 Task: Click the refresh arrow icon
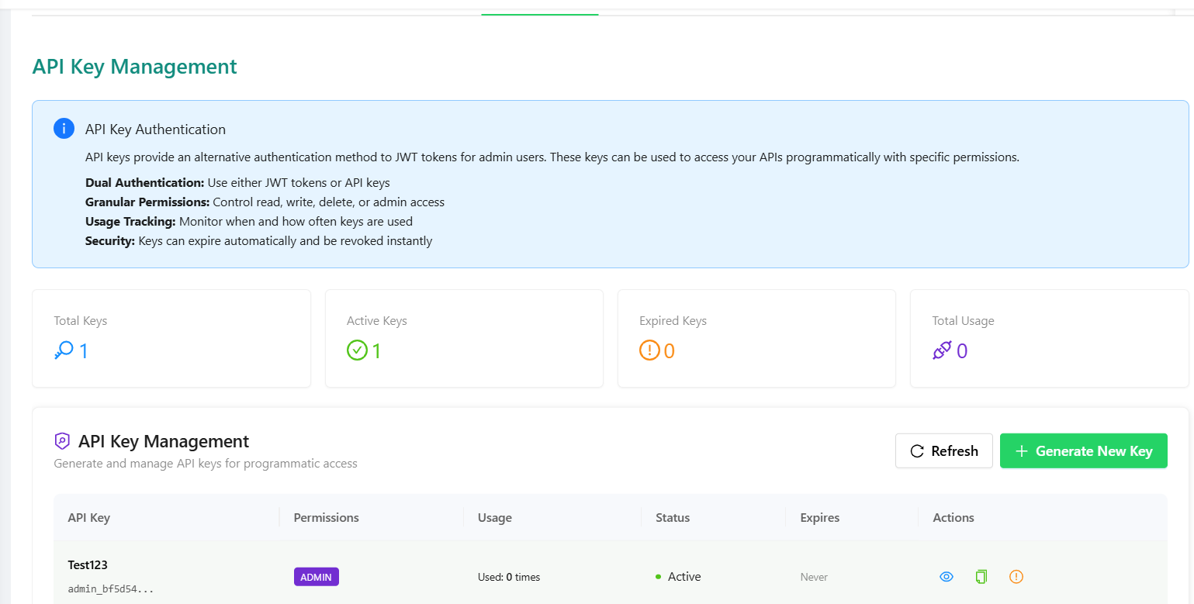click(x=916, y=450)
